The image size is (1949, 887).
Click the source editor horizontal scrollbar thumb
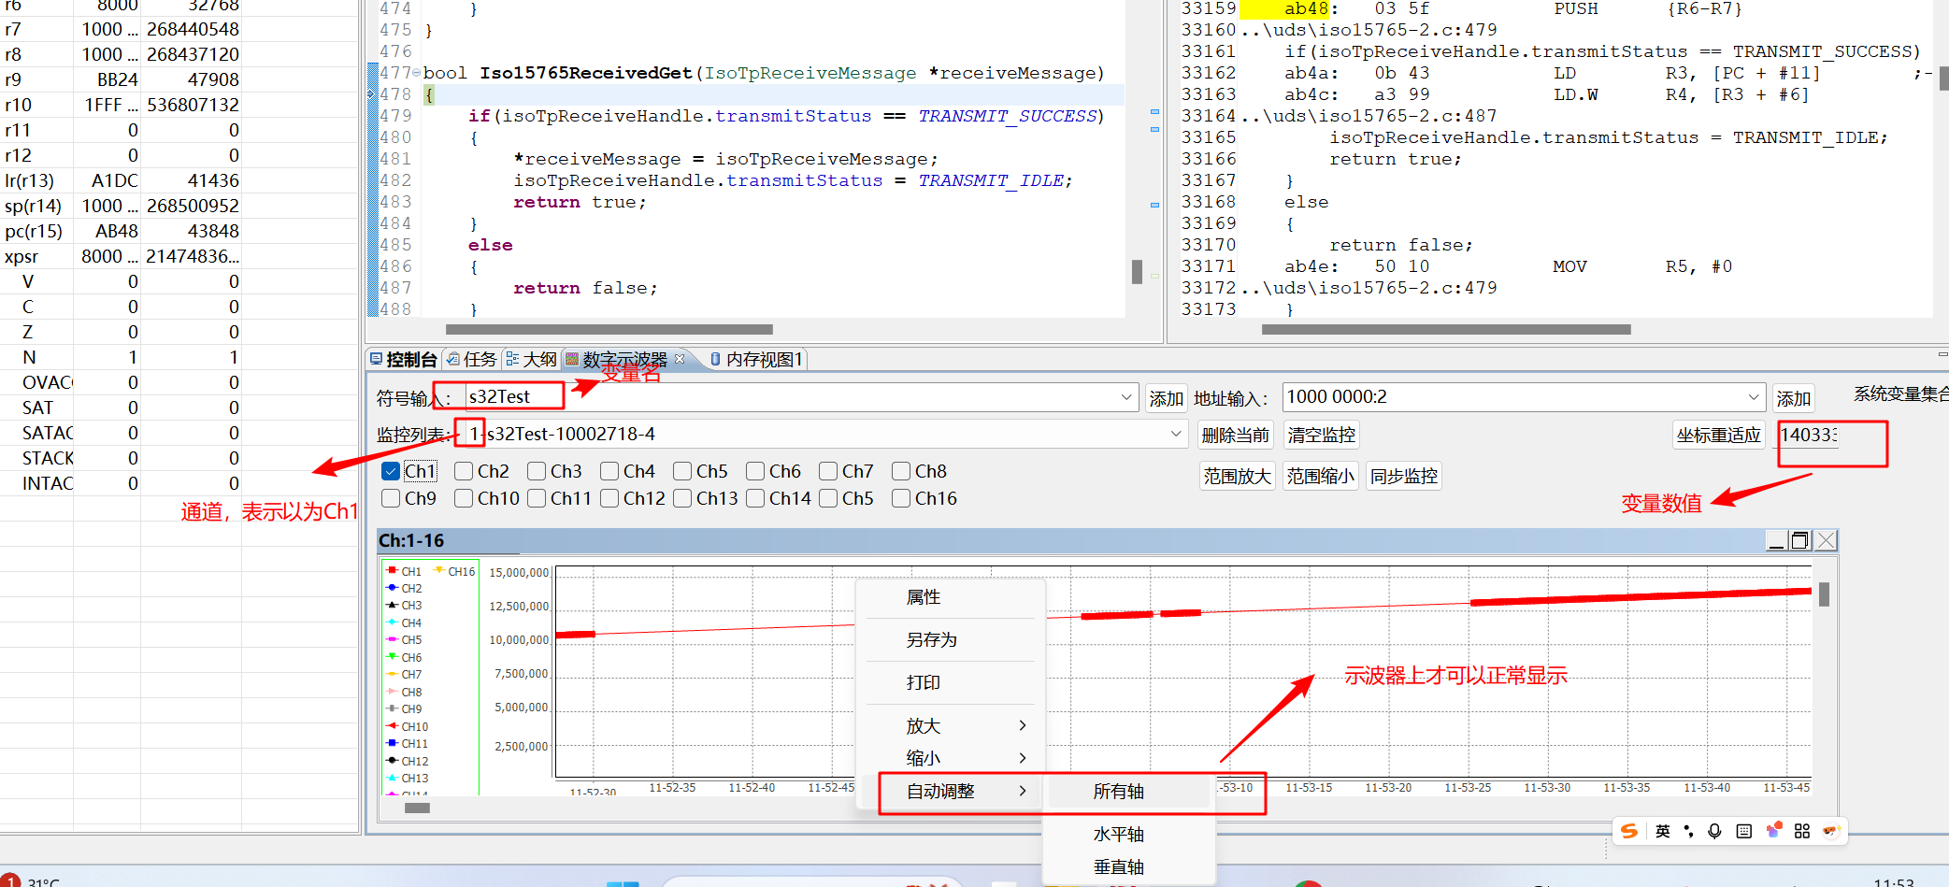coord(609,329)
